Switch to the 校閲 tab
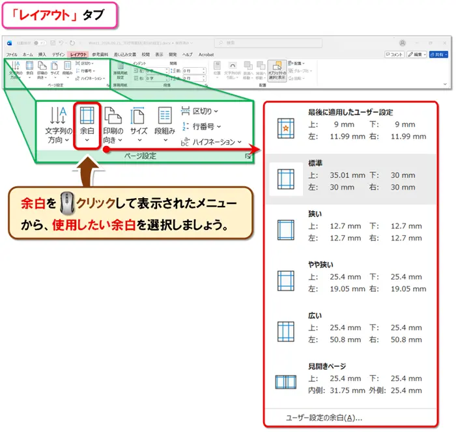The width and height of the screenshot is (456, 432). tap(146, 55)
